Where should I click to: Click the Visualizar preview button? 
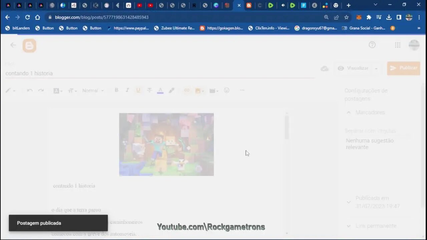(x=353, y=68)
